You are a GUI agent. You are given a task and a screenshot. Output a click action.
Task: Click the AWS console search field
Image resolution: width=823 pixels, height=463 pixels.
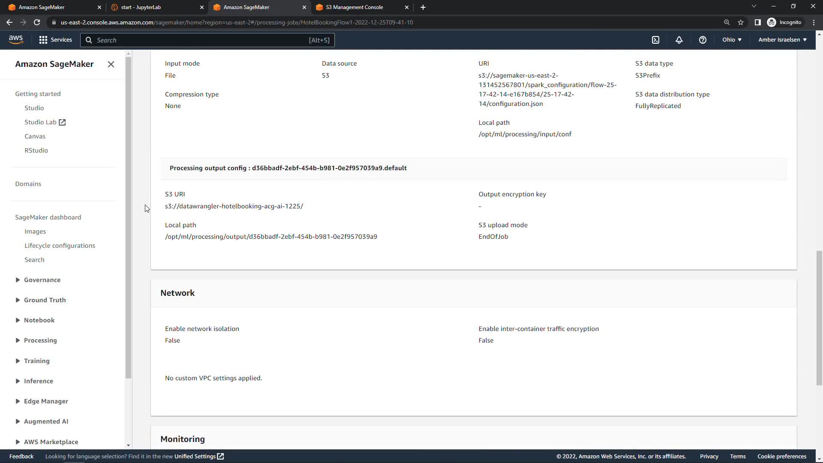click(201, 40)
